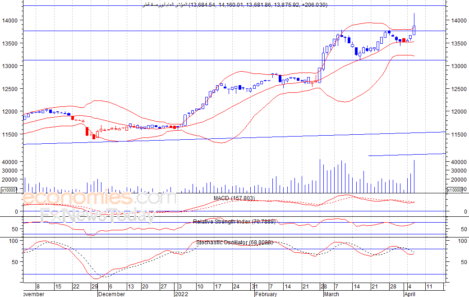This screenshot has height=297, width=469.
Task: Click the 2022 year label on time axis
Action: tap(181, 294)
